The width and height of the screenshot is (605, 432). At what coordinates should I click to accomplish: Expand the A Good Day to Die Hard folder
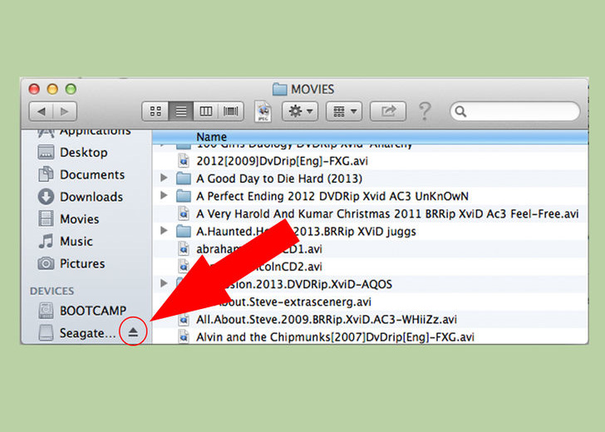point(164,178)
